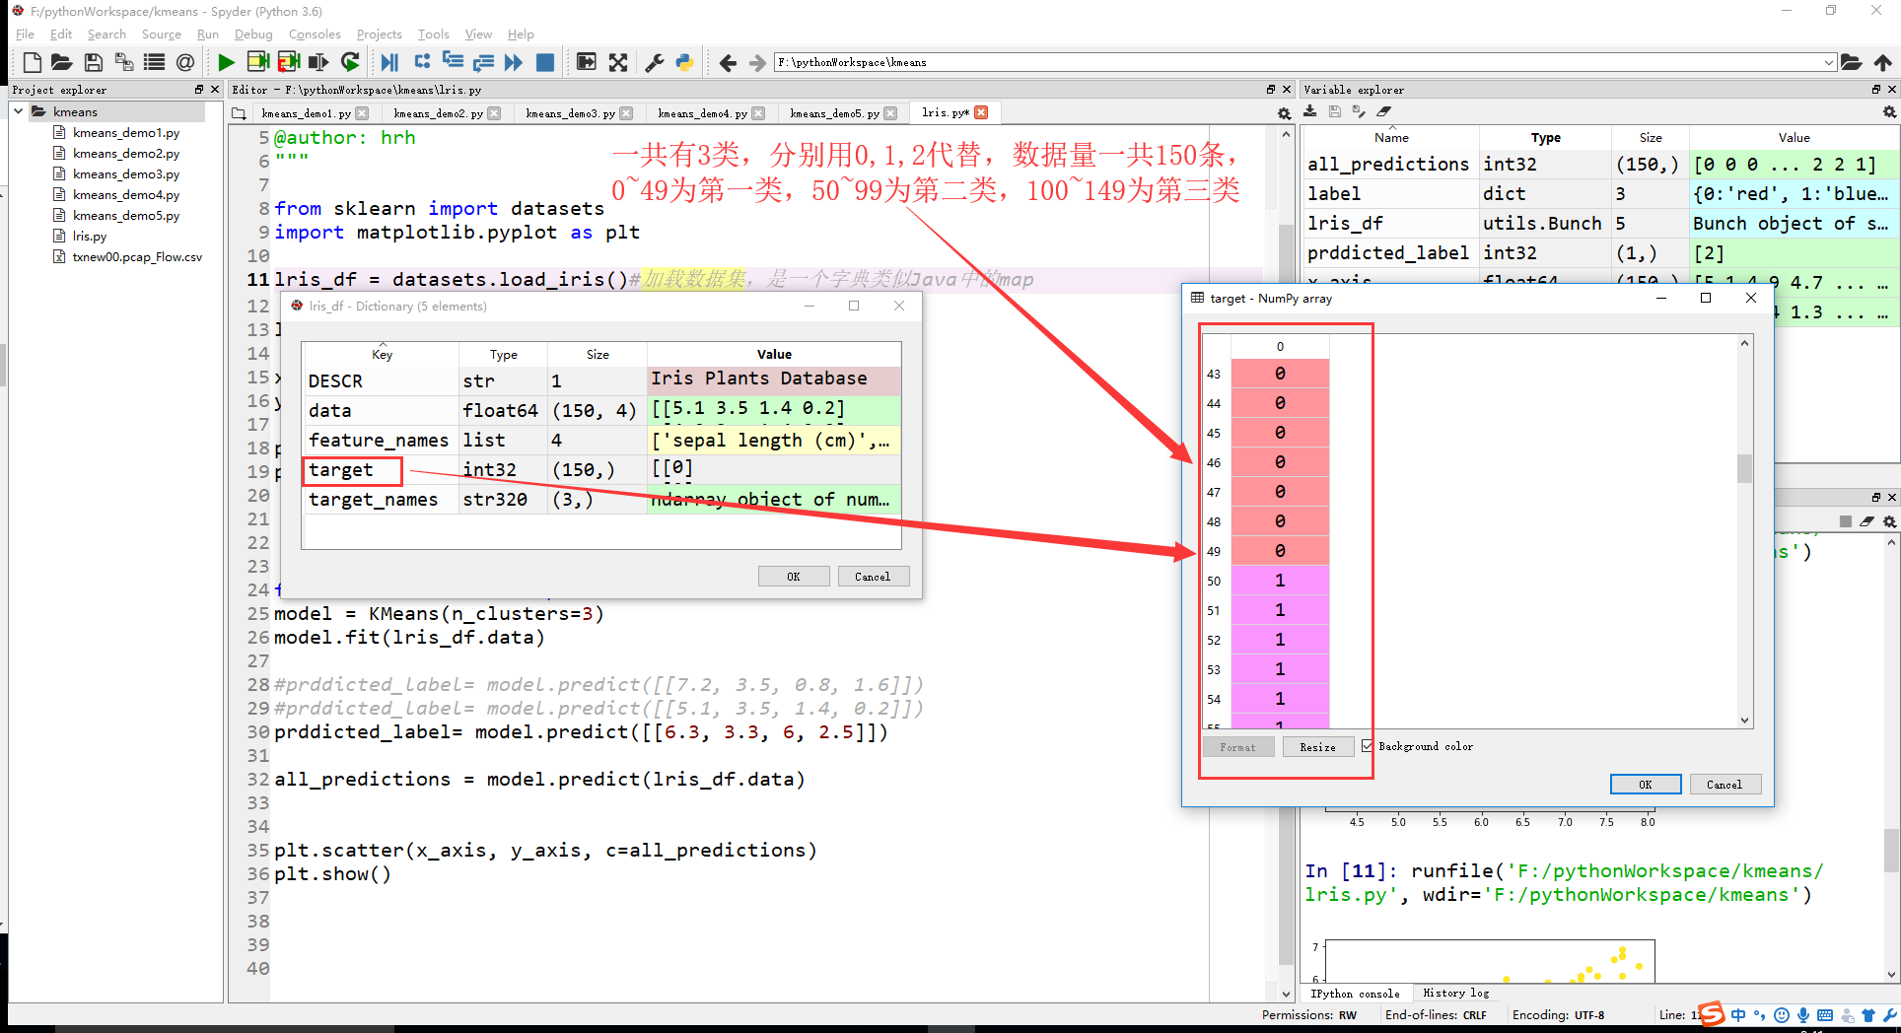
Task: Import data in Variable explorer toolbar
Action: click(x=1309, y=111)
